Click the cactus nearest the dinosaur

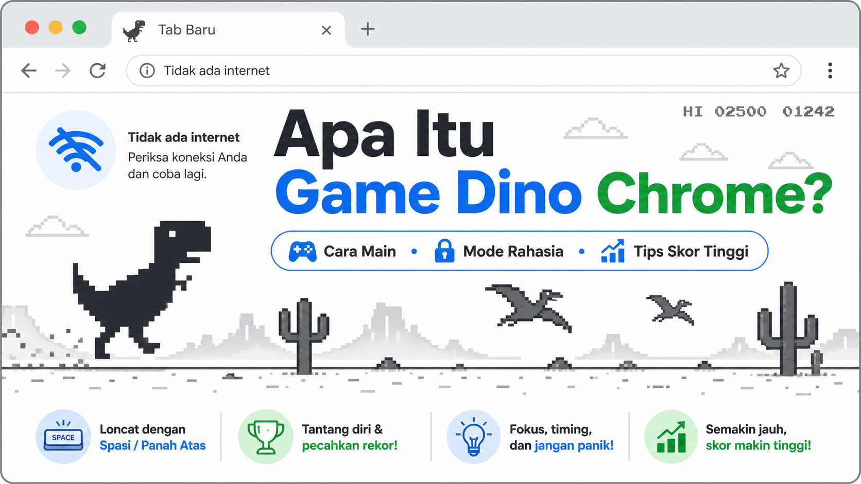tap(304, 336)
